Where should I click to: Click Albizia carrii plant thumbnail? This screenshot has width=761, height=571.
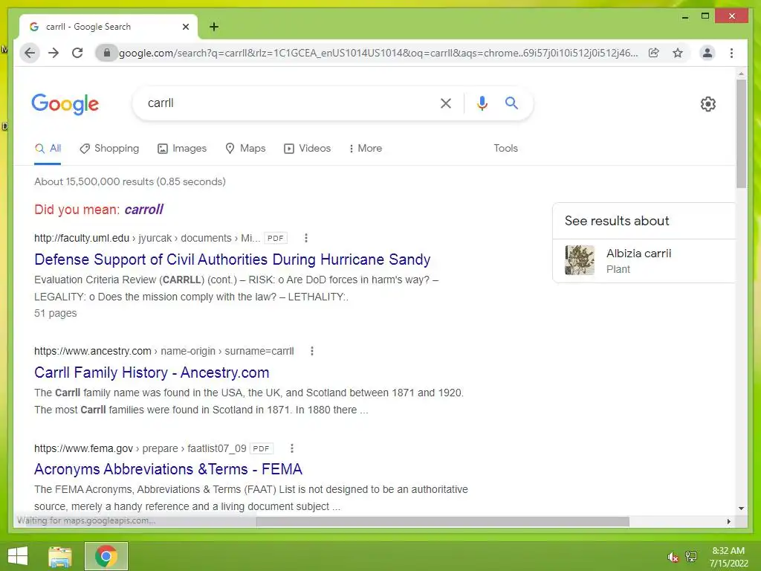pyautogui.click(x=580, y=260)
